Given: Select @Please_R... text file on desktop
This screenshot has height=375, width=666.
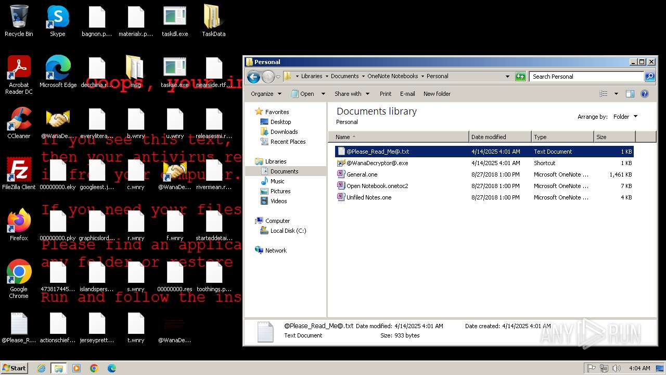Looking at the screenshot, I should tap(19, 327).
